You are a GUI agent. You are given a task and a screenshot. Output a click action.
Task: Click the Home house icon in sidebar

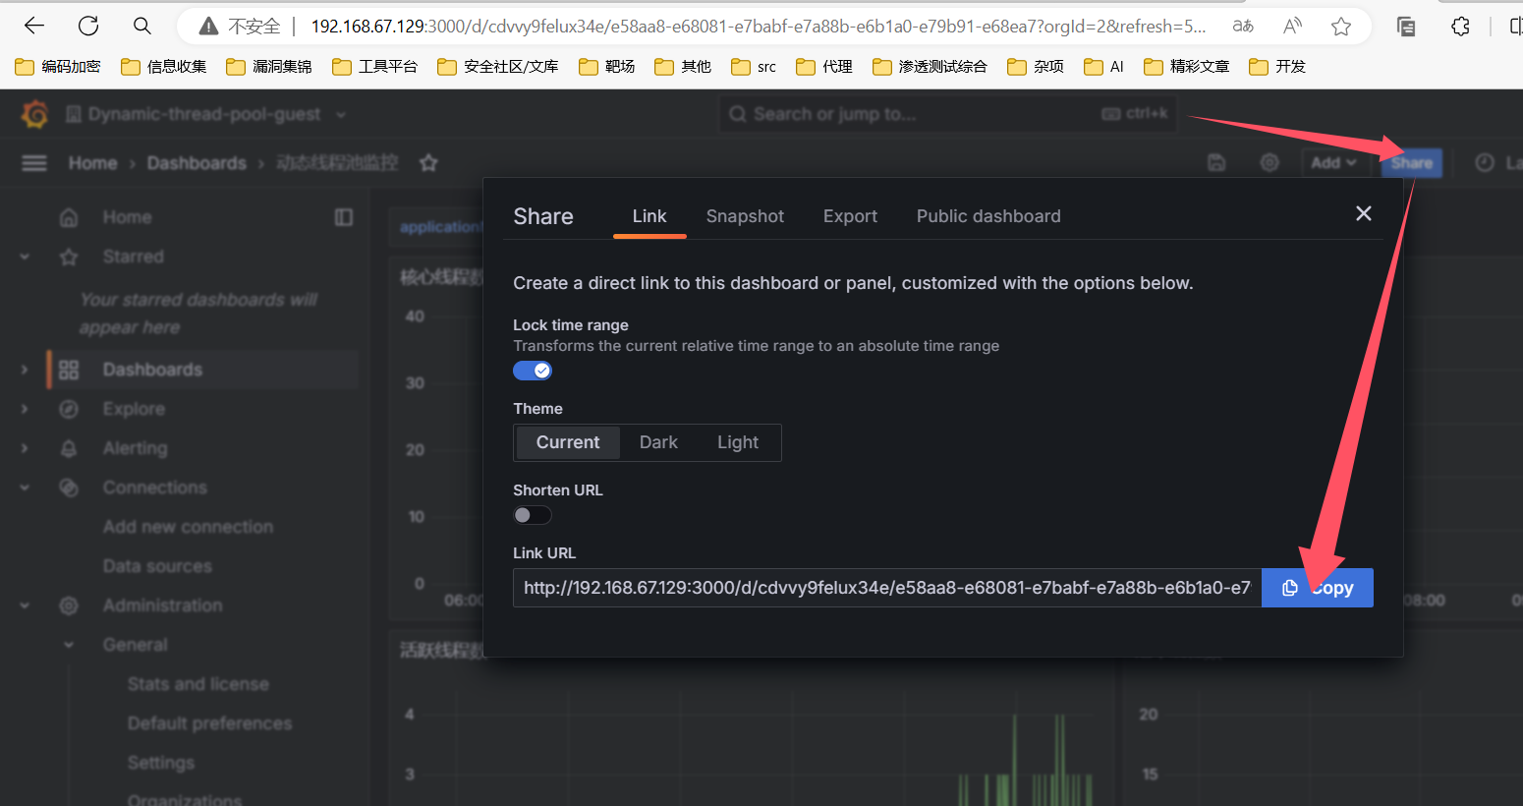pos(69,217)
